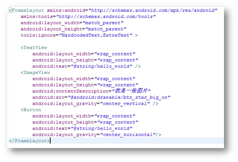Viewport: 238px width, 162px height.
Task: Click Button's layout_width wrap_content value
Action: point(115,116)
